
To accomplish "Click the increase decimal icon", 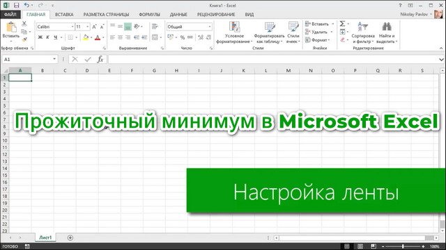I will pos(201,37).
